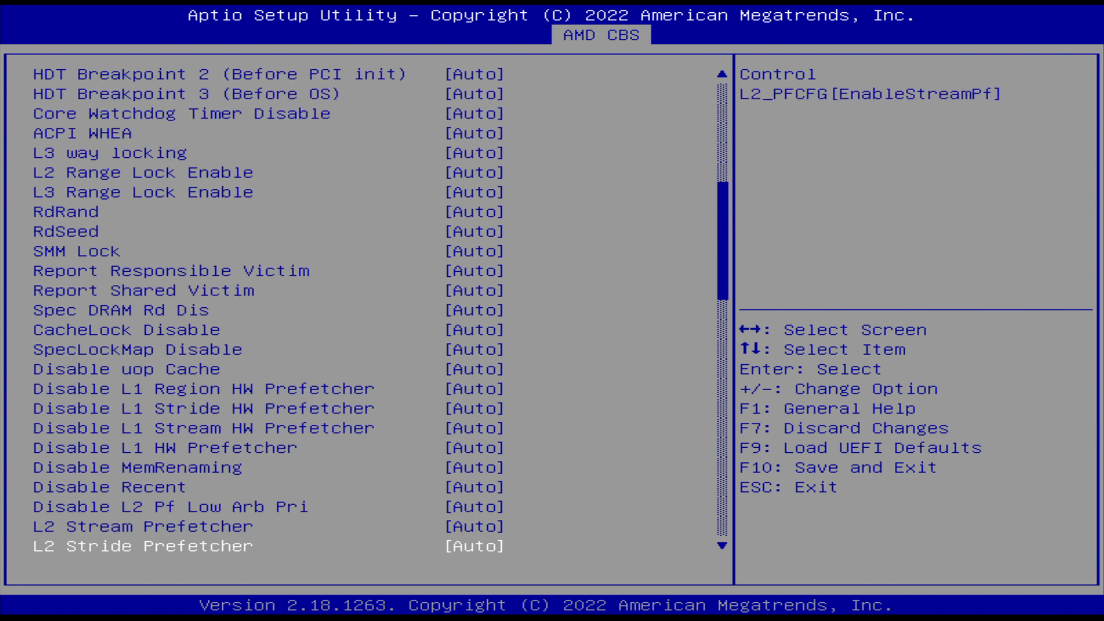The width and height of the screenshot is (1104, 621).
Task: Select the Disable L1 Stride HW Prefetcher label
Action: 204,409
